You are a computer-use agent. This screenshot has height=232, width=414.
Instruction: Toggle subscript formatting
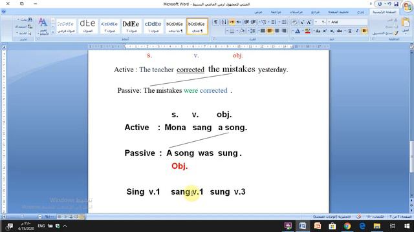[332, 31]
